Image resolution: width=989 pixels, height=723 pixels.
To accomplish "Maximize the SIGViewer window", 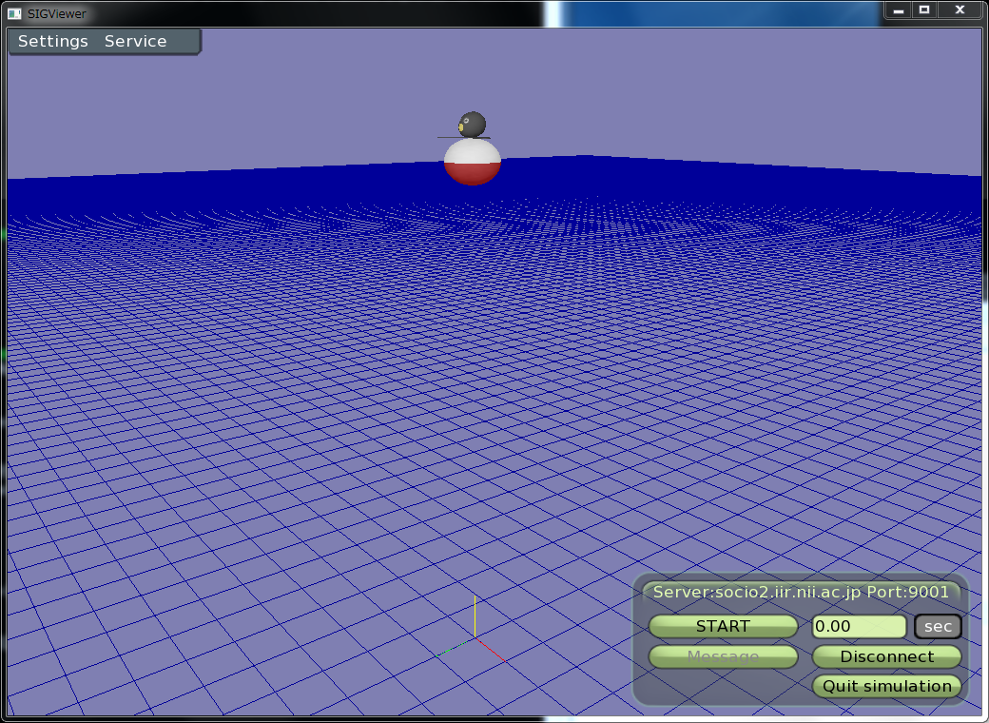I will point(923,10).
